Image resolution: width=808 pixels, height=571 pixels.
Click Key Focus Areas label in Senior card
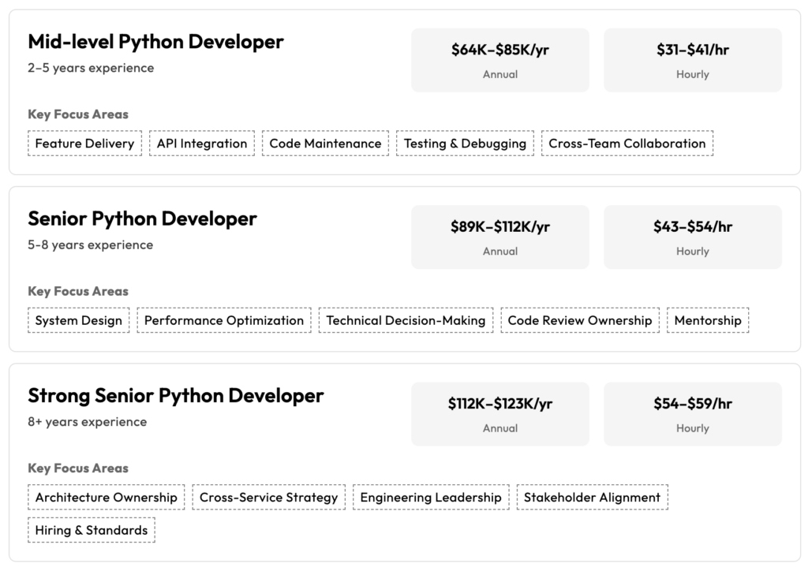pyautogui.click(x=78, y=292)
